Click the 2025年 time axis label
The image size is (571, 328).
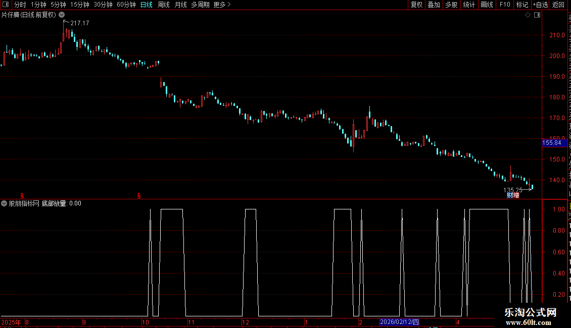click(x=11, y=322)
